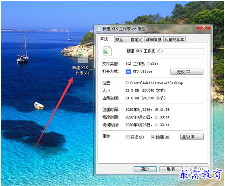Click the file type text XLS 工作表 (.xls)

[x=142, y=64]
